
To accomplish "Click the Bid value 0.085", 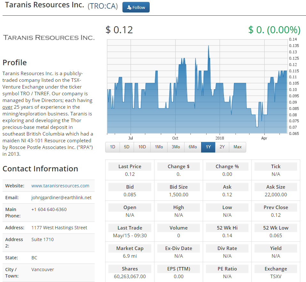I will click(130, 195).
